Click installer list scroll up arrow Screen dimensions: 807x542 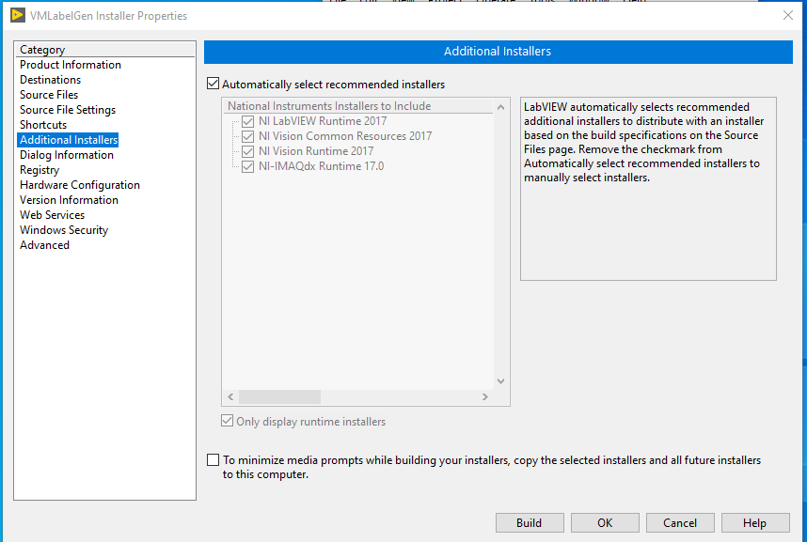[x=500, y=107]
